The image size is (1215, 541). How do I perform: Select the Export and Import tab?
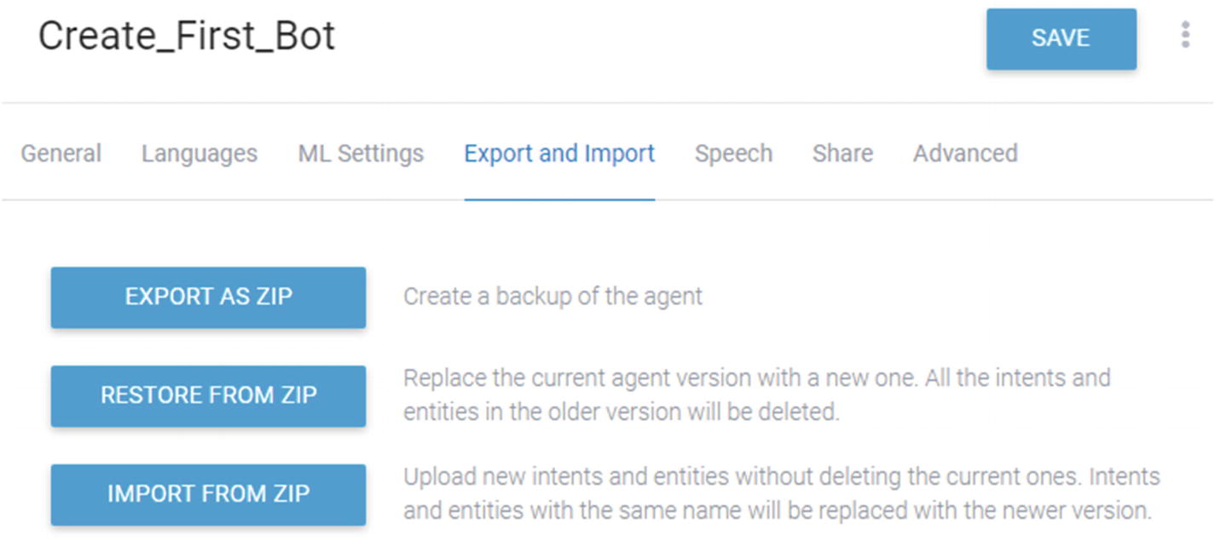[559, 153]
